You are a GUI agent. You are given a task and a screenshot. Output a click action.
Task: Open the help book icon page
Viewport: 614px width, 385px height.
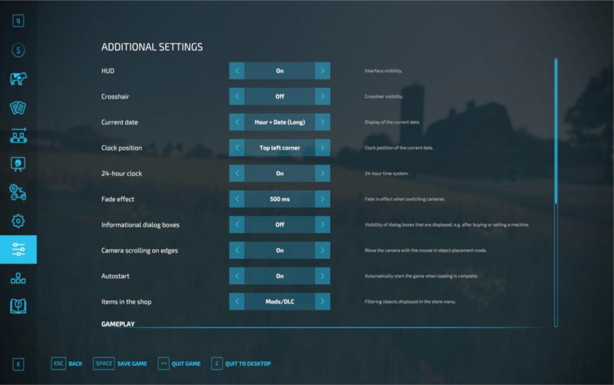18,306
